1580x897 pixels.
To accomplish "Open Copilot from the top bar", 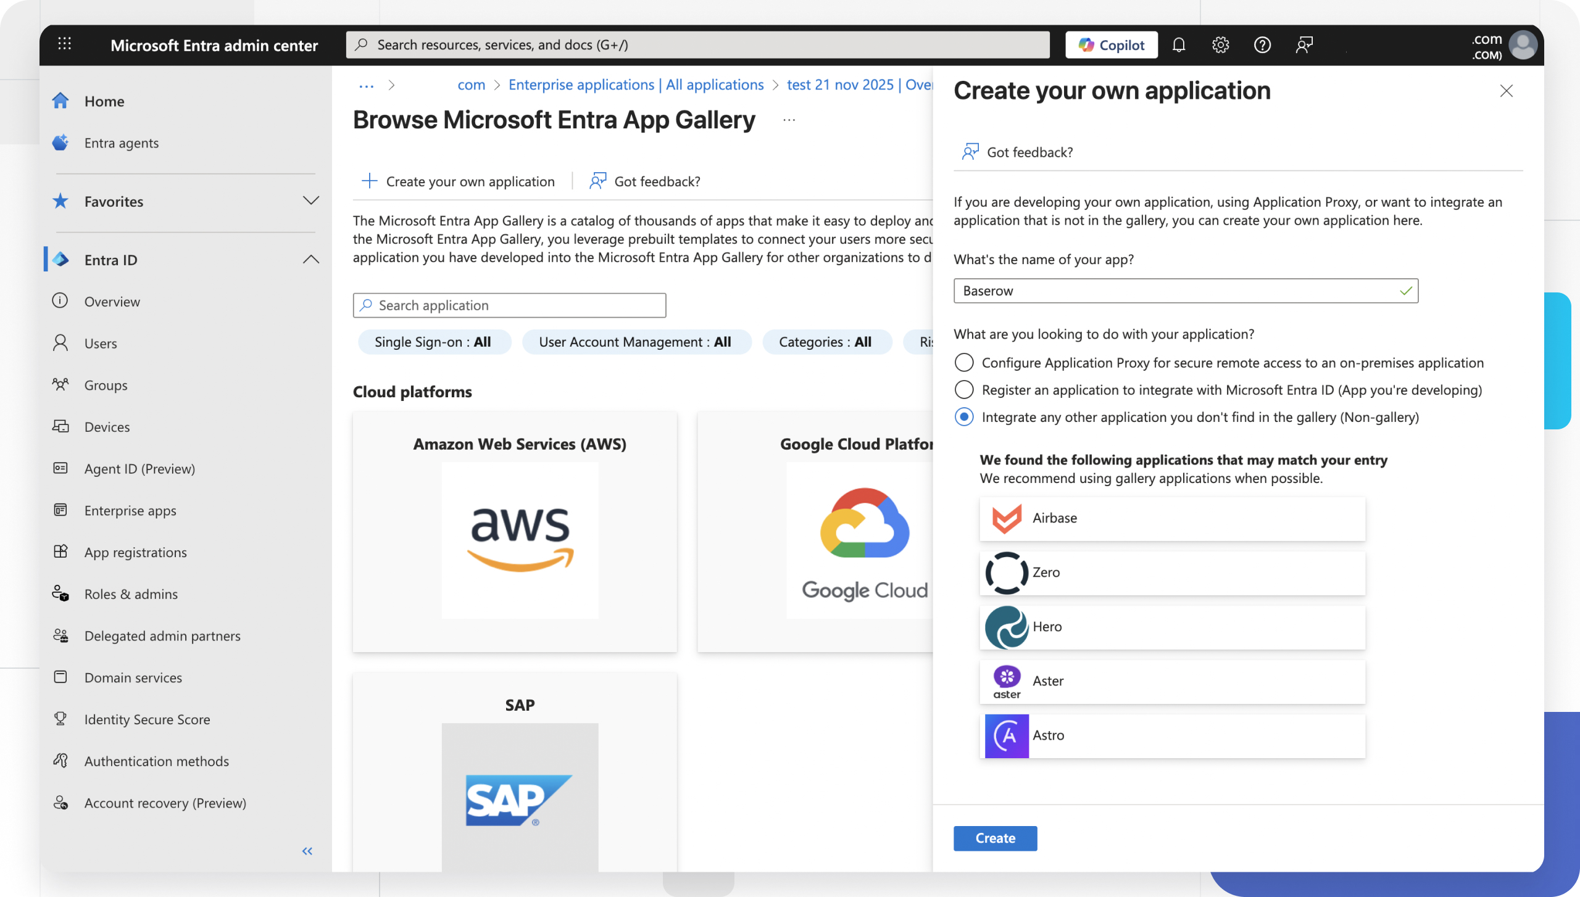I will point(1110,44).
